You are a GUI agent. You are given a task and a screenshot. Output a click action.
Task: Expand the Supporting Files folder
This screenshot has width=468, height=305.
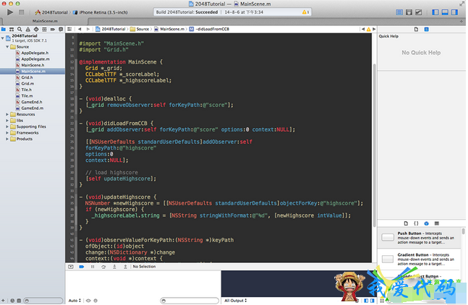(x=7, y=126)
